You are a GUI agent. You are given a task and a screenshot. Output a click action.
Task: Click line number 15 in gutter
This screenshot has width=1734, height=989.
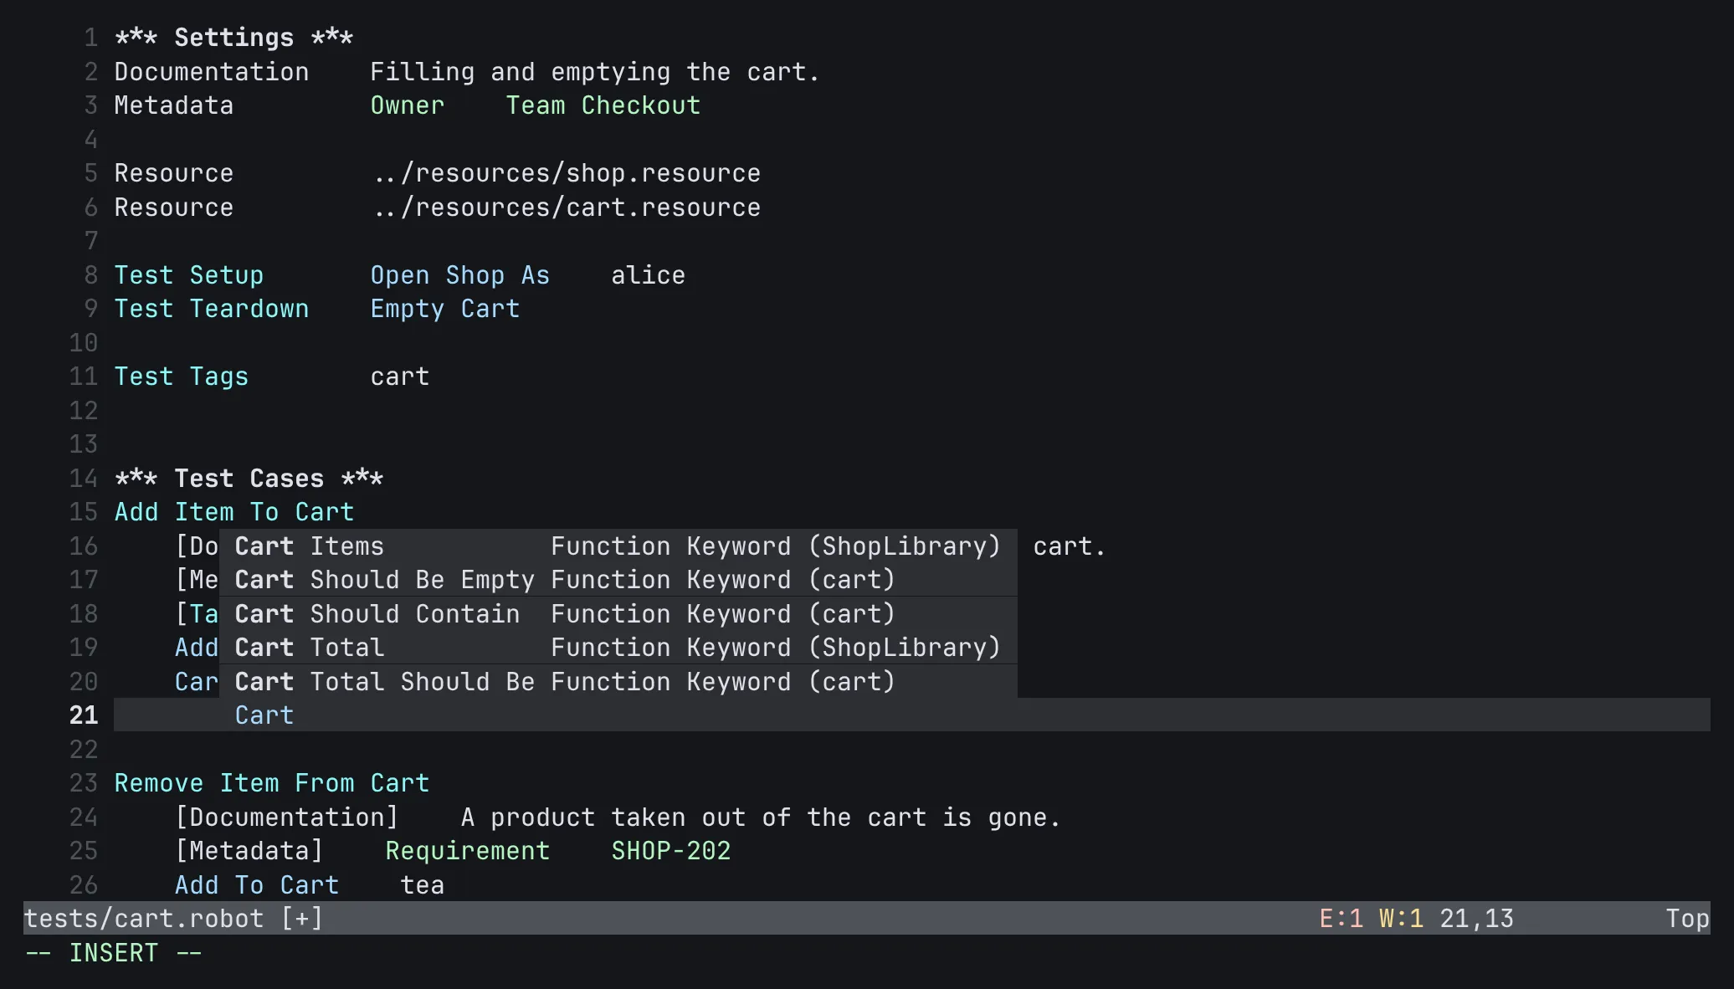(84, 511)
